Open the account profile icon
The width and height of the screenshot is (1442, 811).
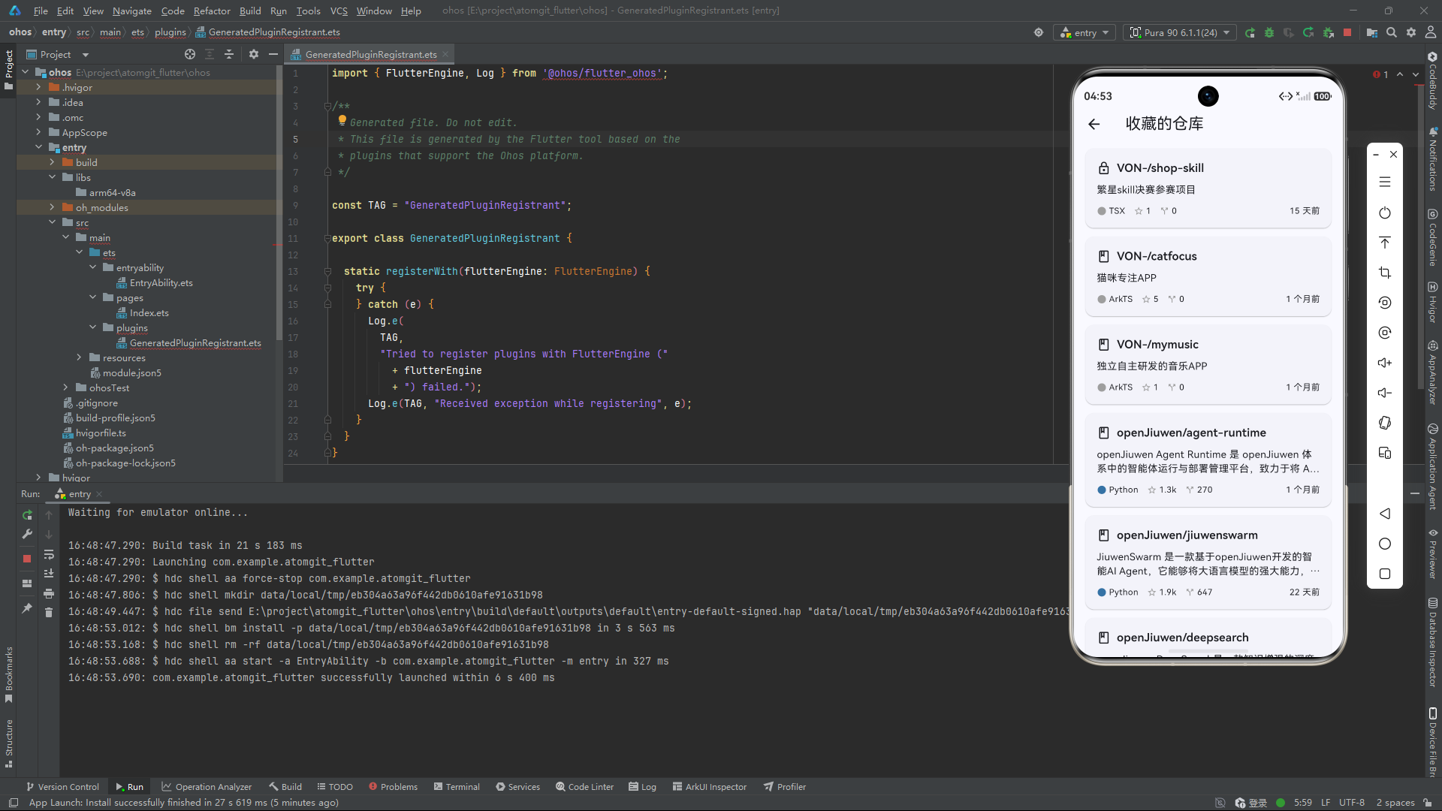click(1431, 32)
